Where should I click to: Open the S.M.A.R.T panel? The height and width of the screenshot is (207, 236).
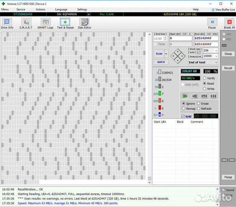(26, 24)
